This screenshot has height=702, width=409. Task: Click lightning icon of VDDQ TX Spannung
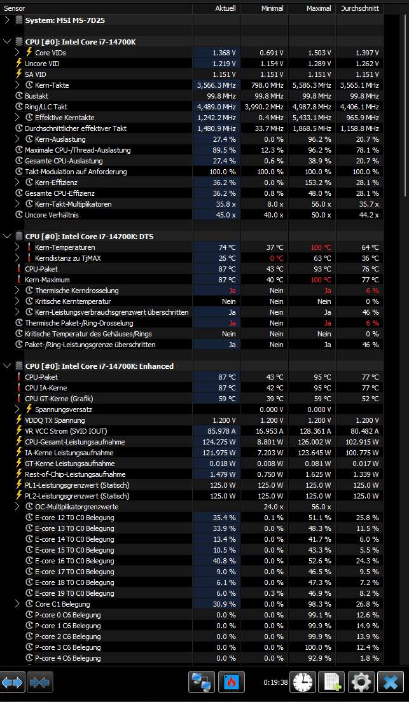point(19,420)
